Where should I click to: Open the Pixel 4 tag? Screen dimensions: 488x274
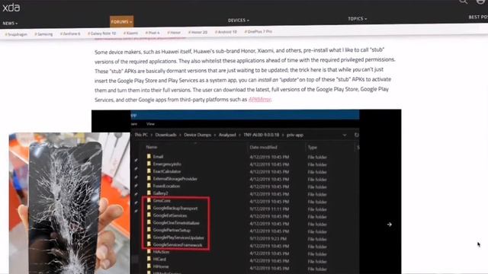152,32
